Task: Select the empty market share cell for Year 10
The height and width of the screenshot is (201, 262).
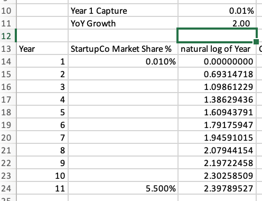Action: (123, 176)
